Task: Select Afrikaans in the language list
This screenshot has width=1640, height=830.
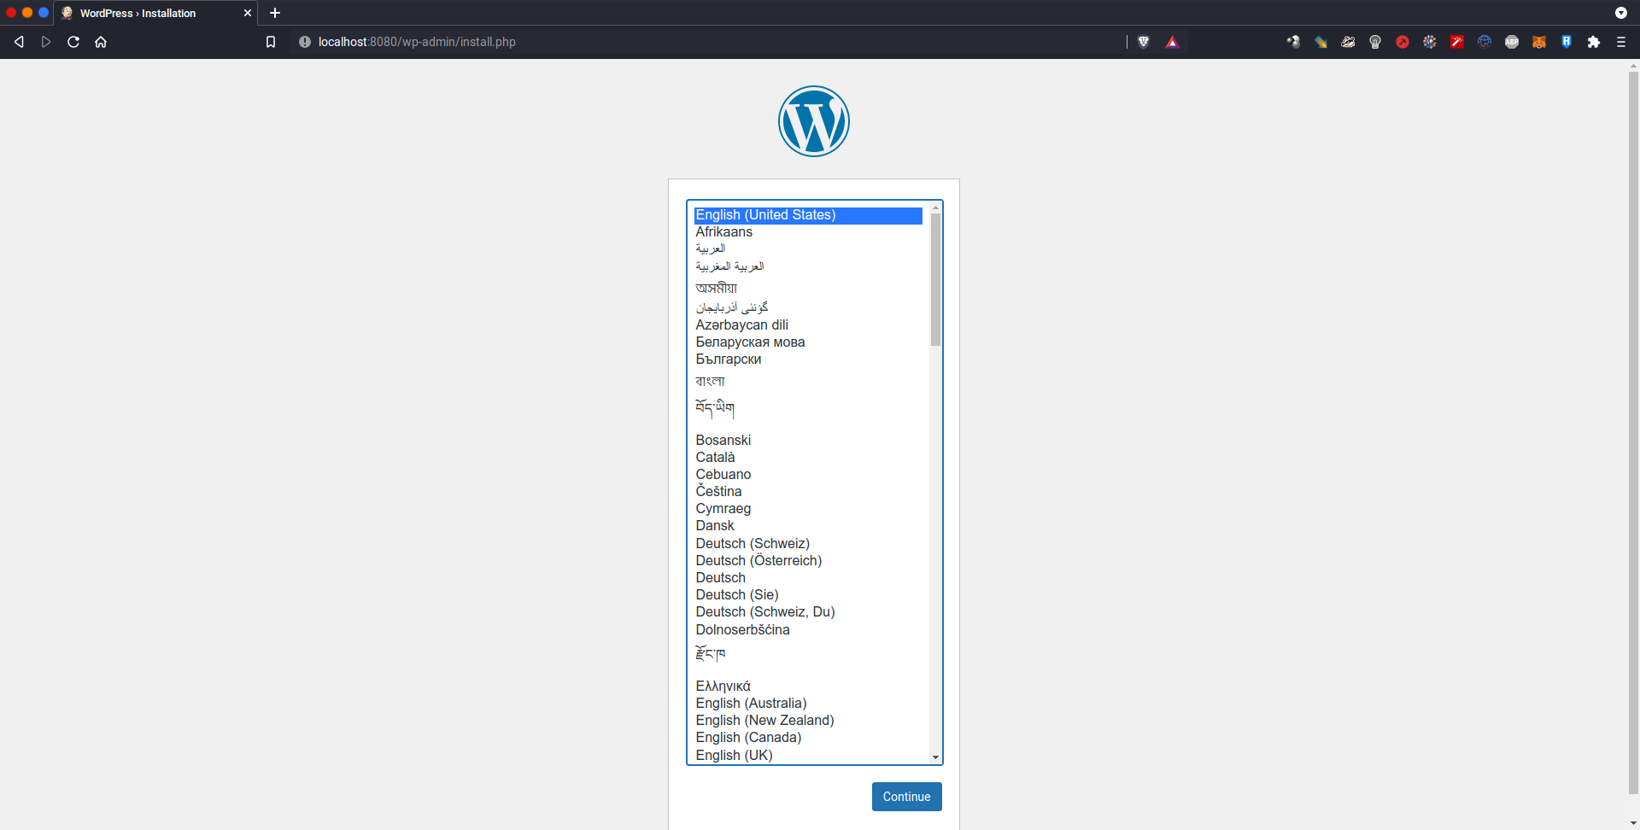Action: click(808, 232)
